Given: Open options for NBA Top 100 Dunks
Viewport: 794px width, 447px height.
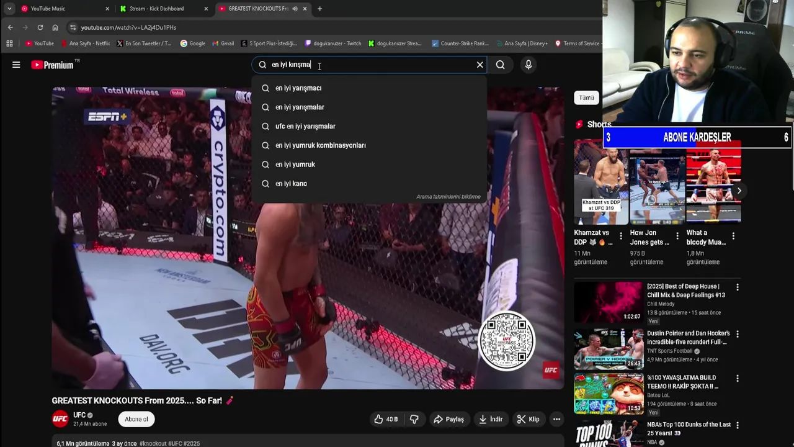Looking at the screenshot, I should click(x=738, y=425).
